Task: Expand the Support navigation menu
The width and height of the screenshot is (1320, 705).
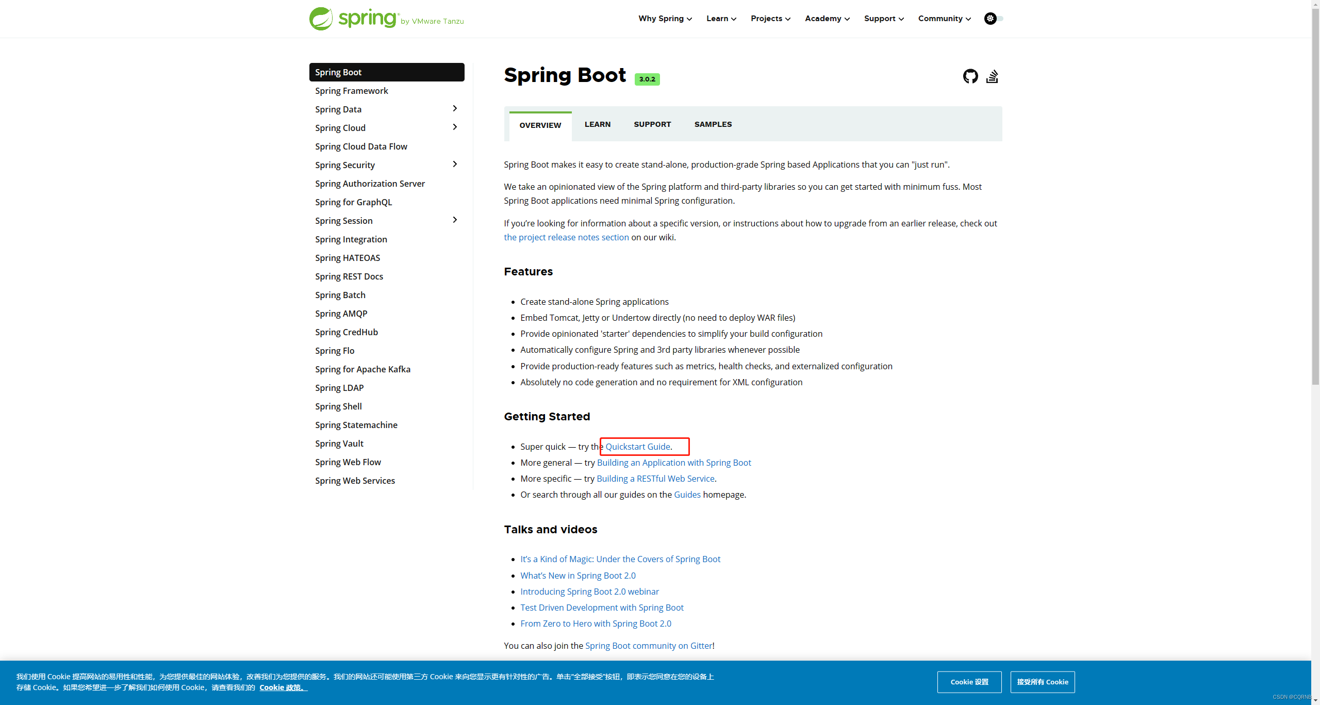Action: pyautogui.click(x=884, y=19)
